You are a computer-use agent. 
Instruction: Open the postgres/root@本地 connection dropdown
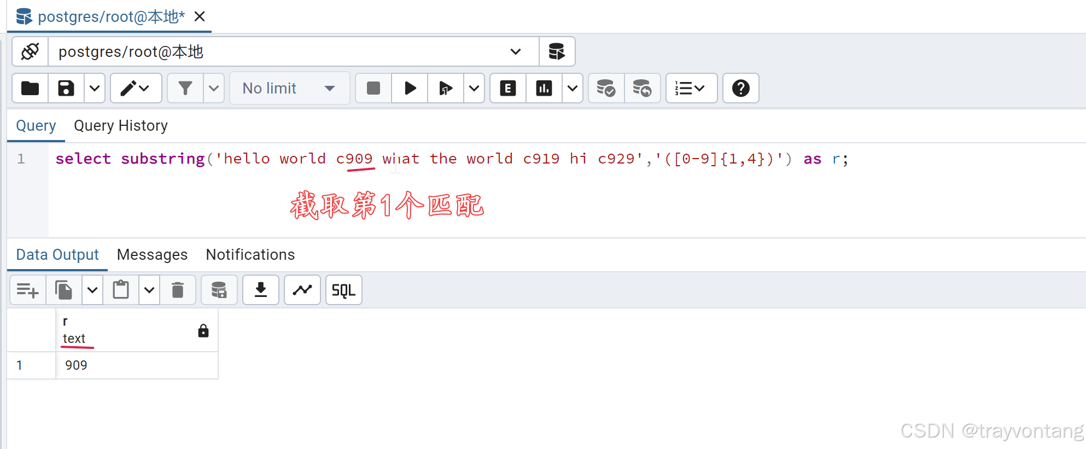[x=294, y=51]
